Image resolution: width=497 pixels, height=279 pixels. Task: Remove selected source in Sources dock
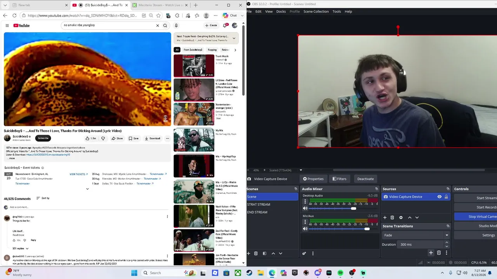(392, 217)
